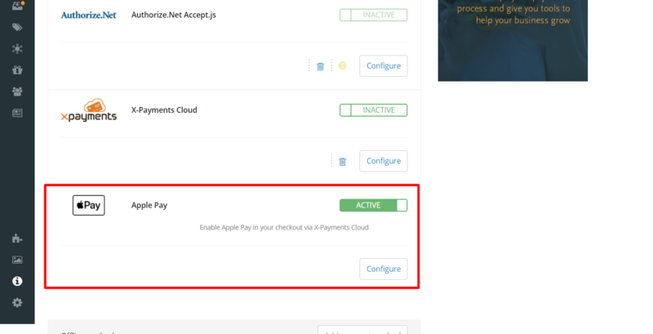The image size is (653, 334).
Task: Open the puzzle-piece Add-ons sidebar icon
Action: point(17,238)
